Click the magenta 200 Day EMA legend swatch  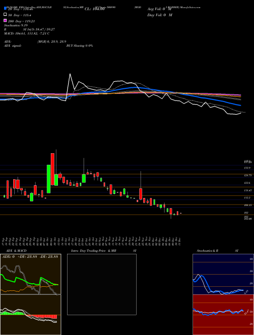click(x=5, y=21)
